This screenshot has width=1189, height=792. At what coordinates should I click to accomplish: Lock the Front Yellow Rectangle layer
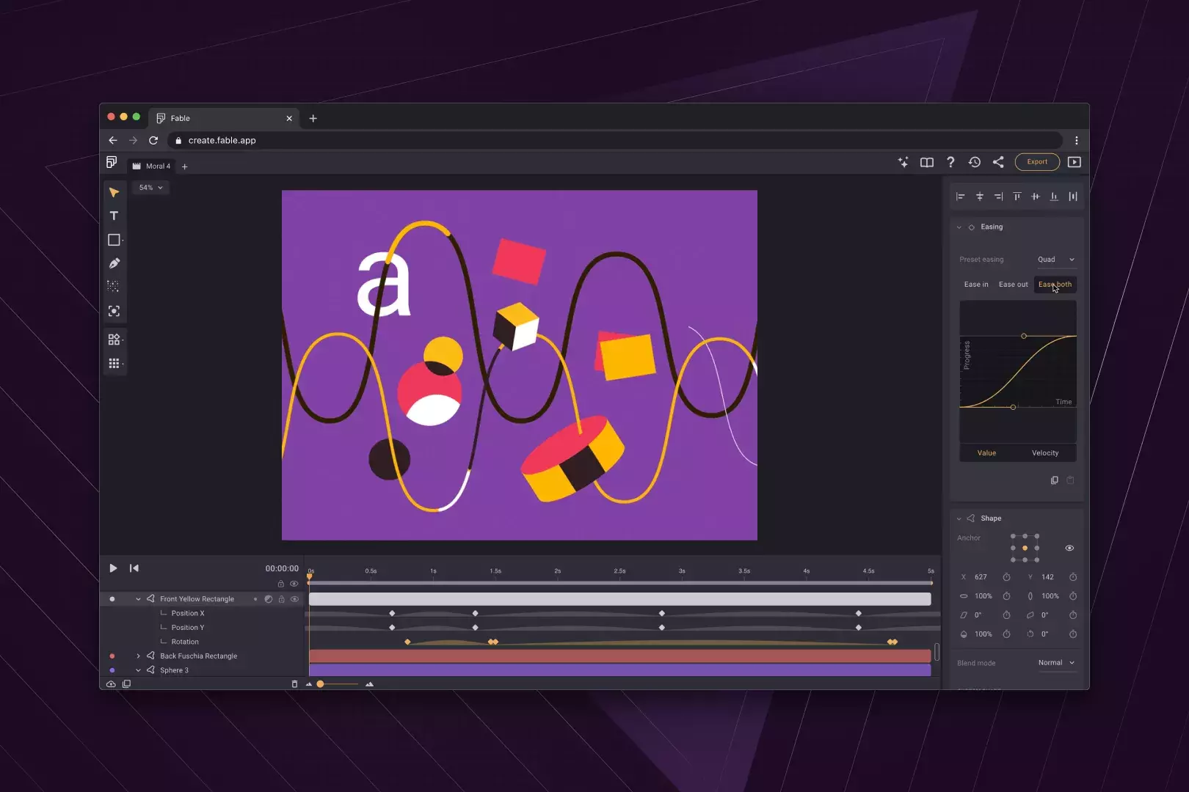pyautogui.click(x=281, y=598)
